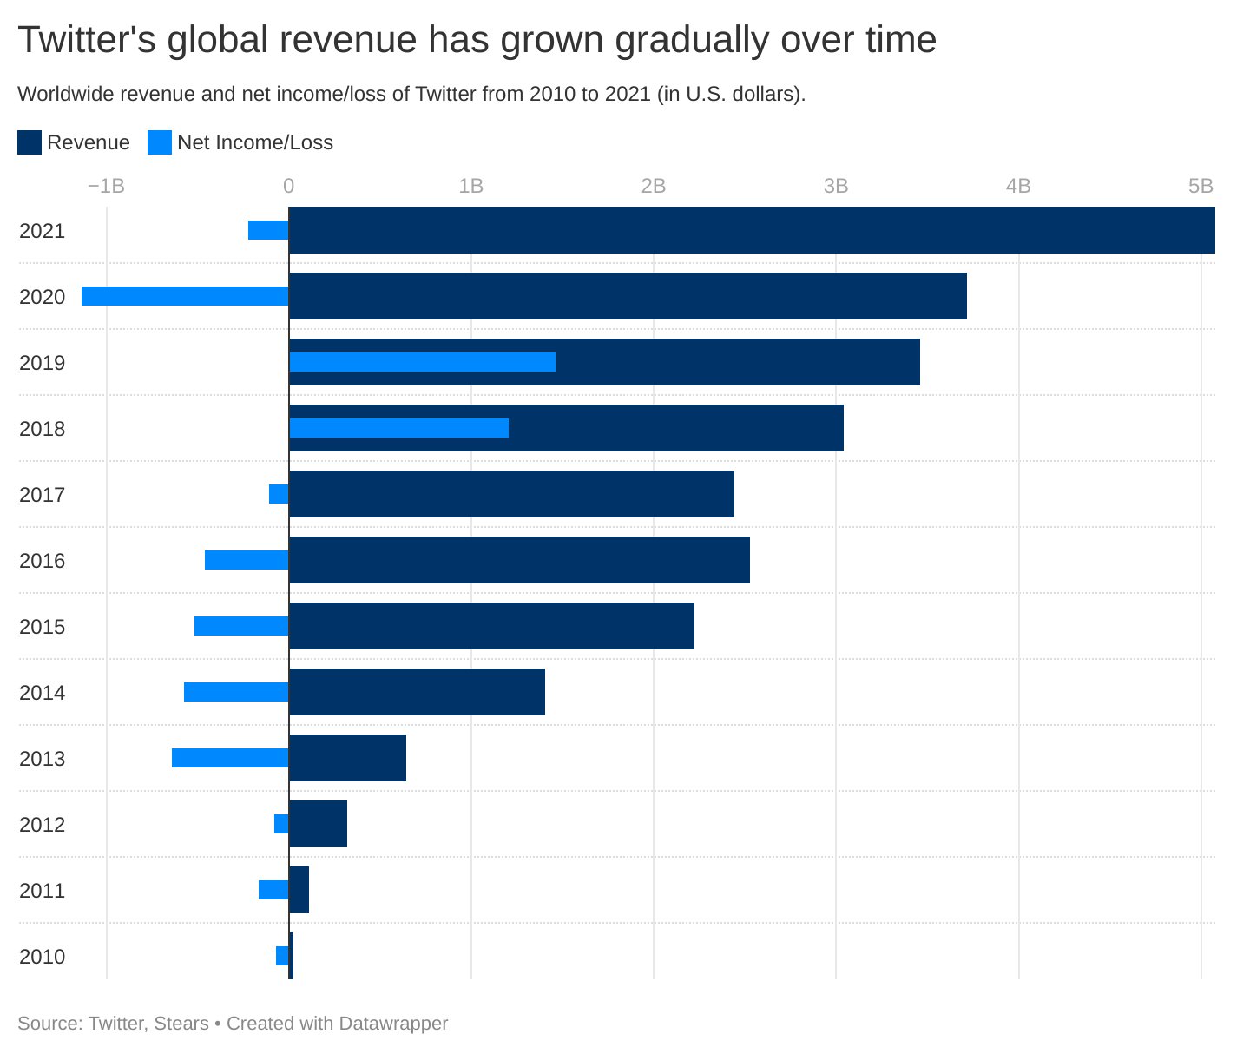1250x1054 pixels.
Task: Click the chart title about Twitter's global revenue
Action: coord(477,40)
